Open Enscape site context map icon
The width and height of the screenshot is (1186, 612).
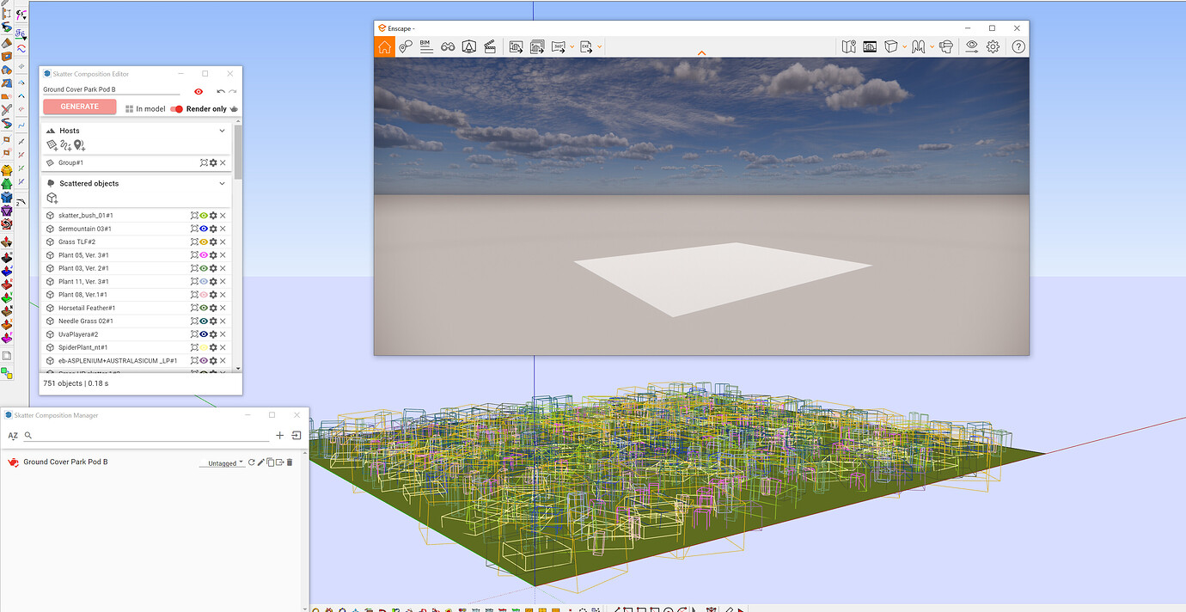[x=849, y=46]
